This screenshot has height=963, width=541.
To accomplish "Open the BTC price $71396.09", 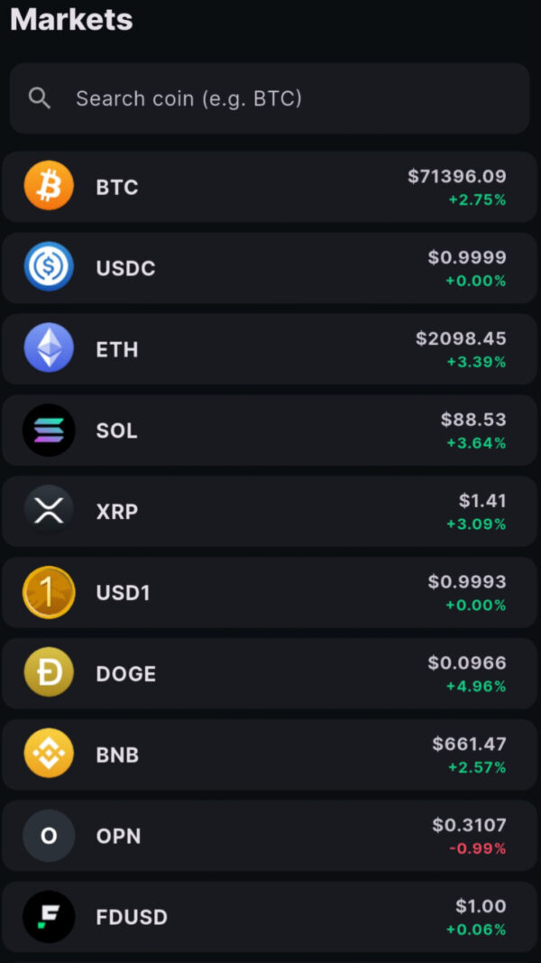I will click(x=456, y=177).
